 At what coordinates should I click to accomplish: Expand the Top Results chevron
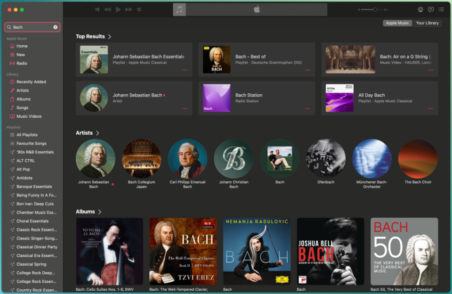(x=110, y=37)
